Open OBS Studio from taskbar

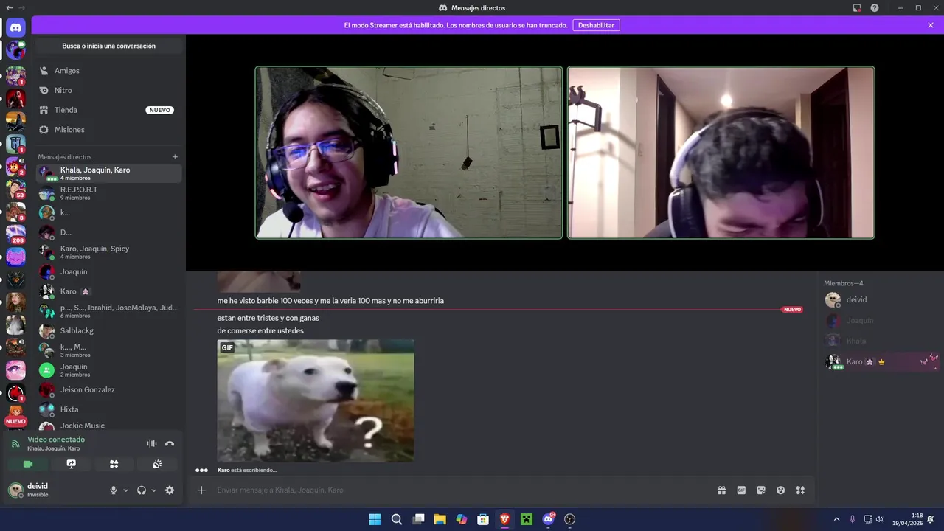point(570,519)
